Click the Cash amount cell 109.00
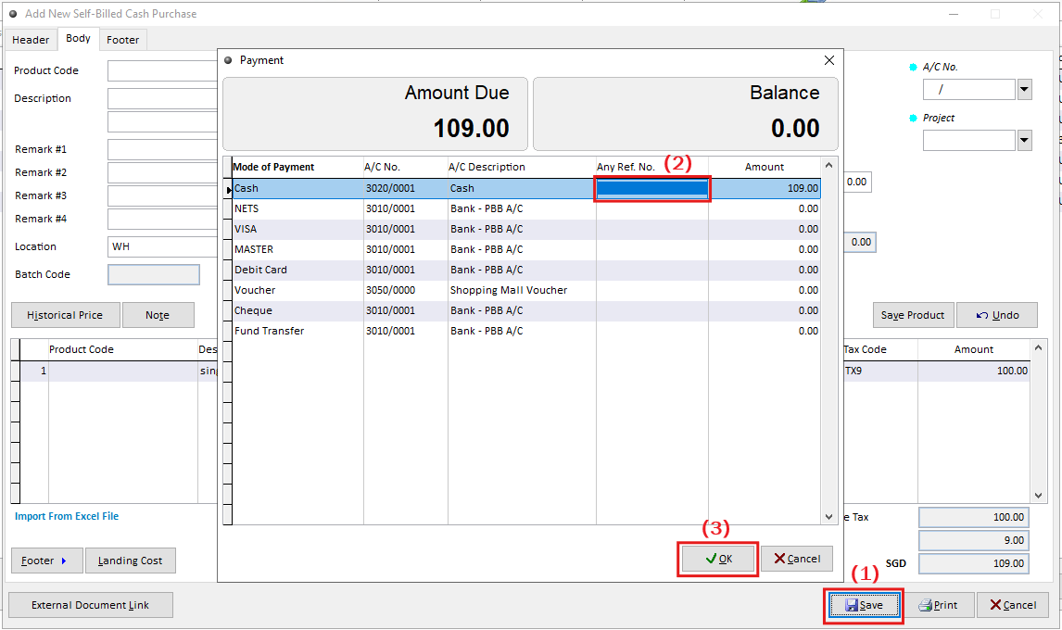 pyautogui.click(x=765, y=188)
